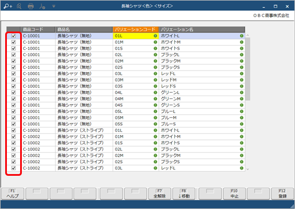295x209 pixels.
Task: Click green icon next to code 03L of C-10001
Action: 155,74
